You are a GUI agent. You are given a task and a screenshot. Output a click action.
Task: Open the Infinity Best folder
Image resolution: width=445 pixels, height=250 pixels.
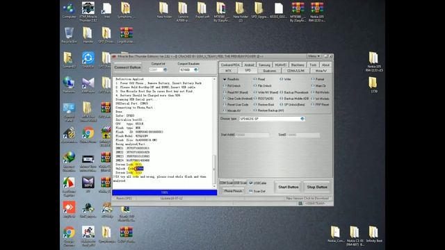click(374, 234)
